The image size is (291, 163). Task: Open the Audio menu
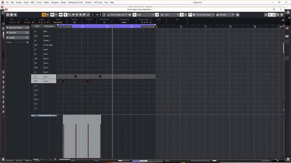26,2
